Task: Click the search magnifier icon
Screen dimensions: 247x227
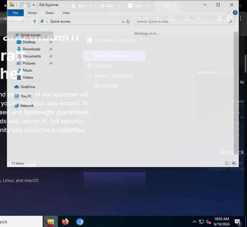Action: 231,22
